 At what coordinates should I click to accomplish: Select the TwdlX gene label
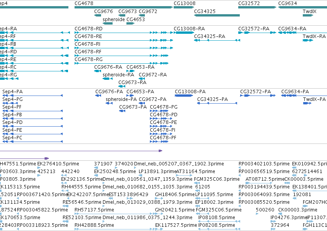[x=309, y=12]
